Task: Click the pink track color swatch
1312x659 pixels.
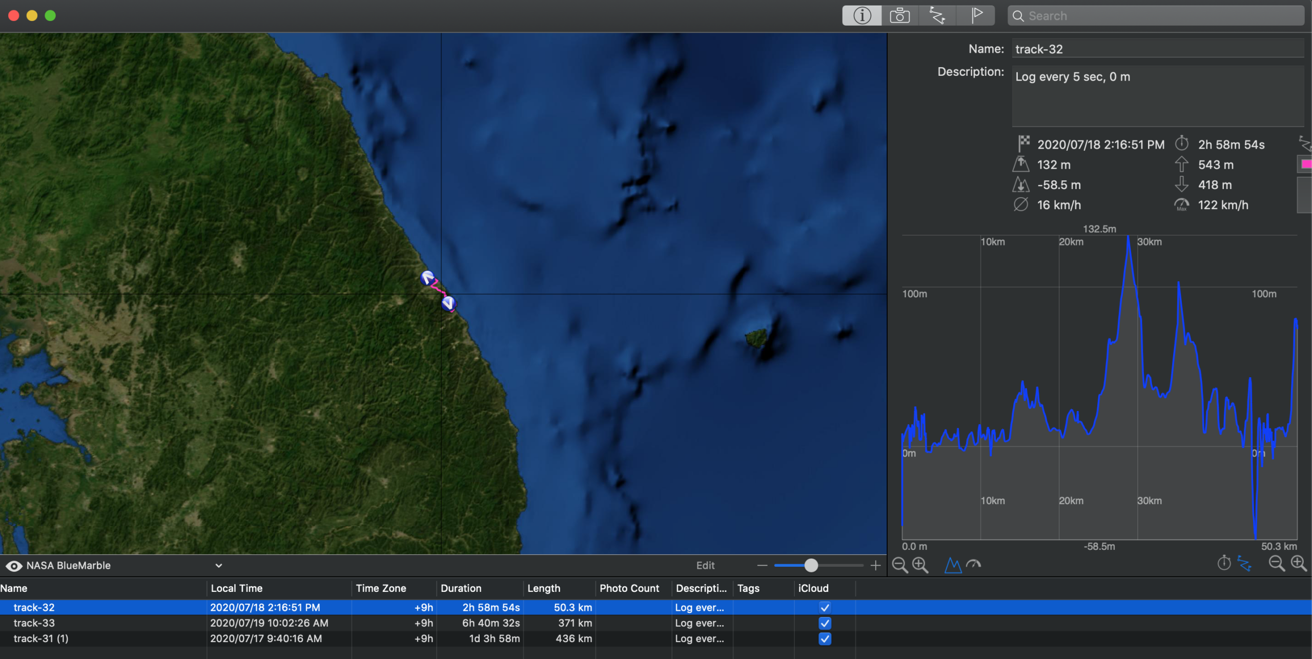Action: click(x=1306, y=164)
